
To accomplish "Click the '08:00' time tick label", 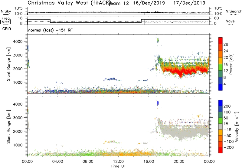I will (88, 162).
